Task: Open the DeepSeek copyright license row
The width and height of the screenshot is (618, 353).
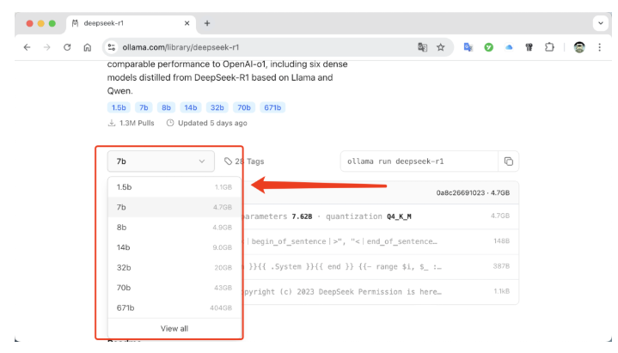Action: pyautogui.click(x=380, y=291)
